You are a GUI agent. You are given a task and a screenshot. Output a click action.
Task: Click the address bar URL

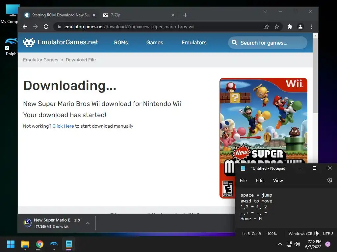coord(129,27)
